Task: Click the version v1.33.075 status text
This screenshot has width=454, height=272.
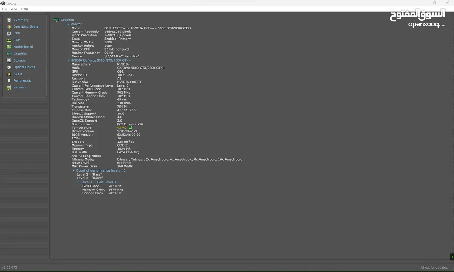Action: [x=9, y=267]
